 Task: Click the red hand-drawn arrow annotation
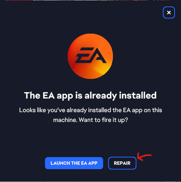144,157
